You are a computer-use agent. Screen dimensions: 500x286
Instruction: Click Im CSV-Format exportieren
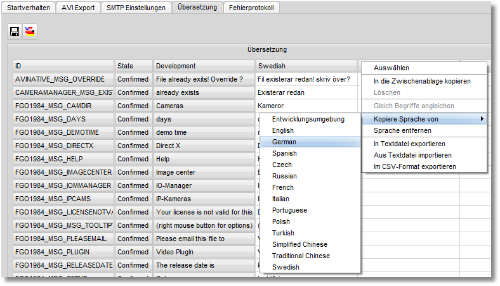click(414, 166)
